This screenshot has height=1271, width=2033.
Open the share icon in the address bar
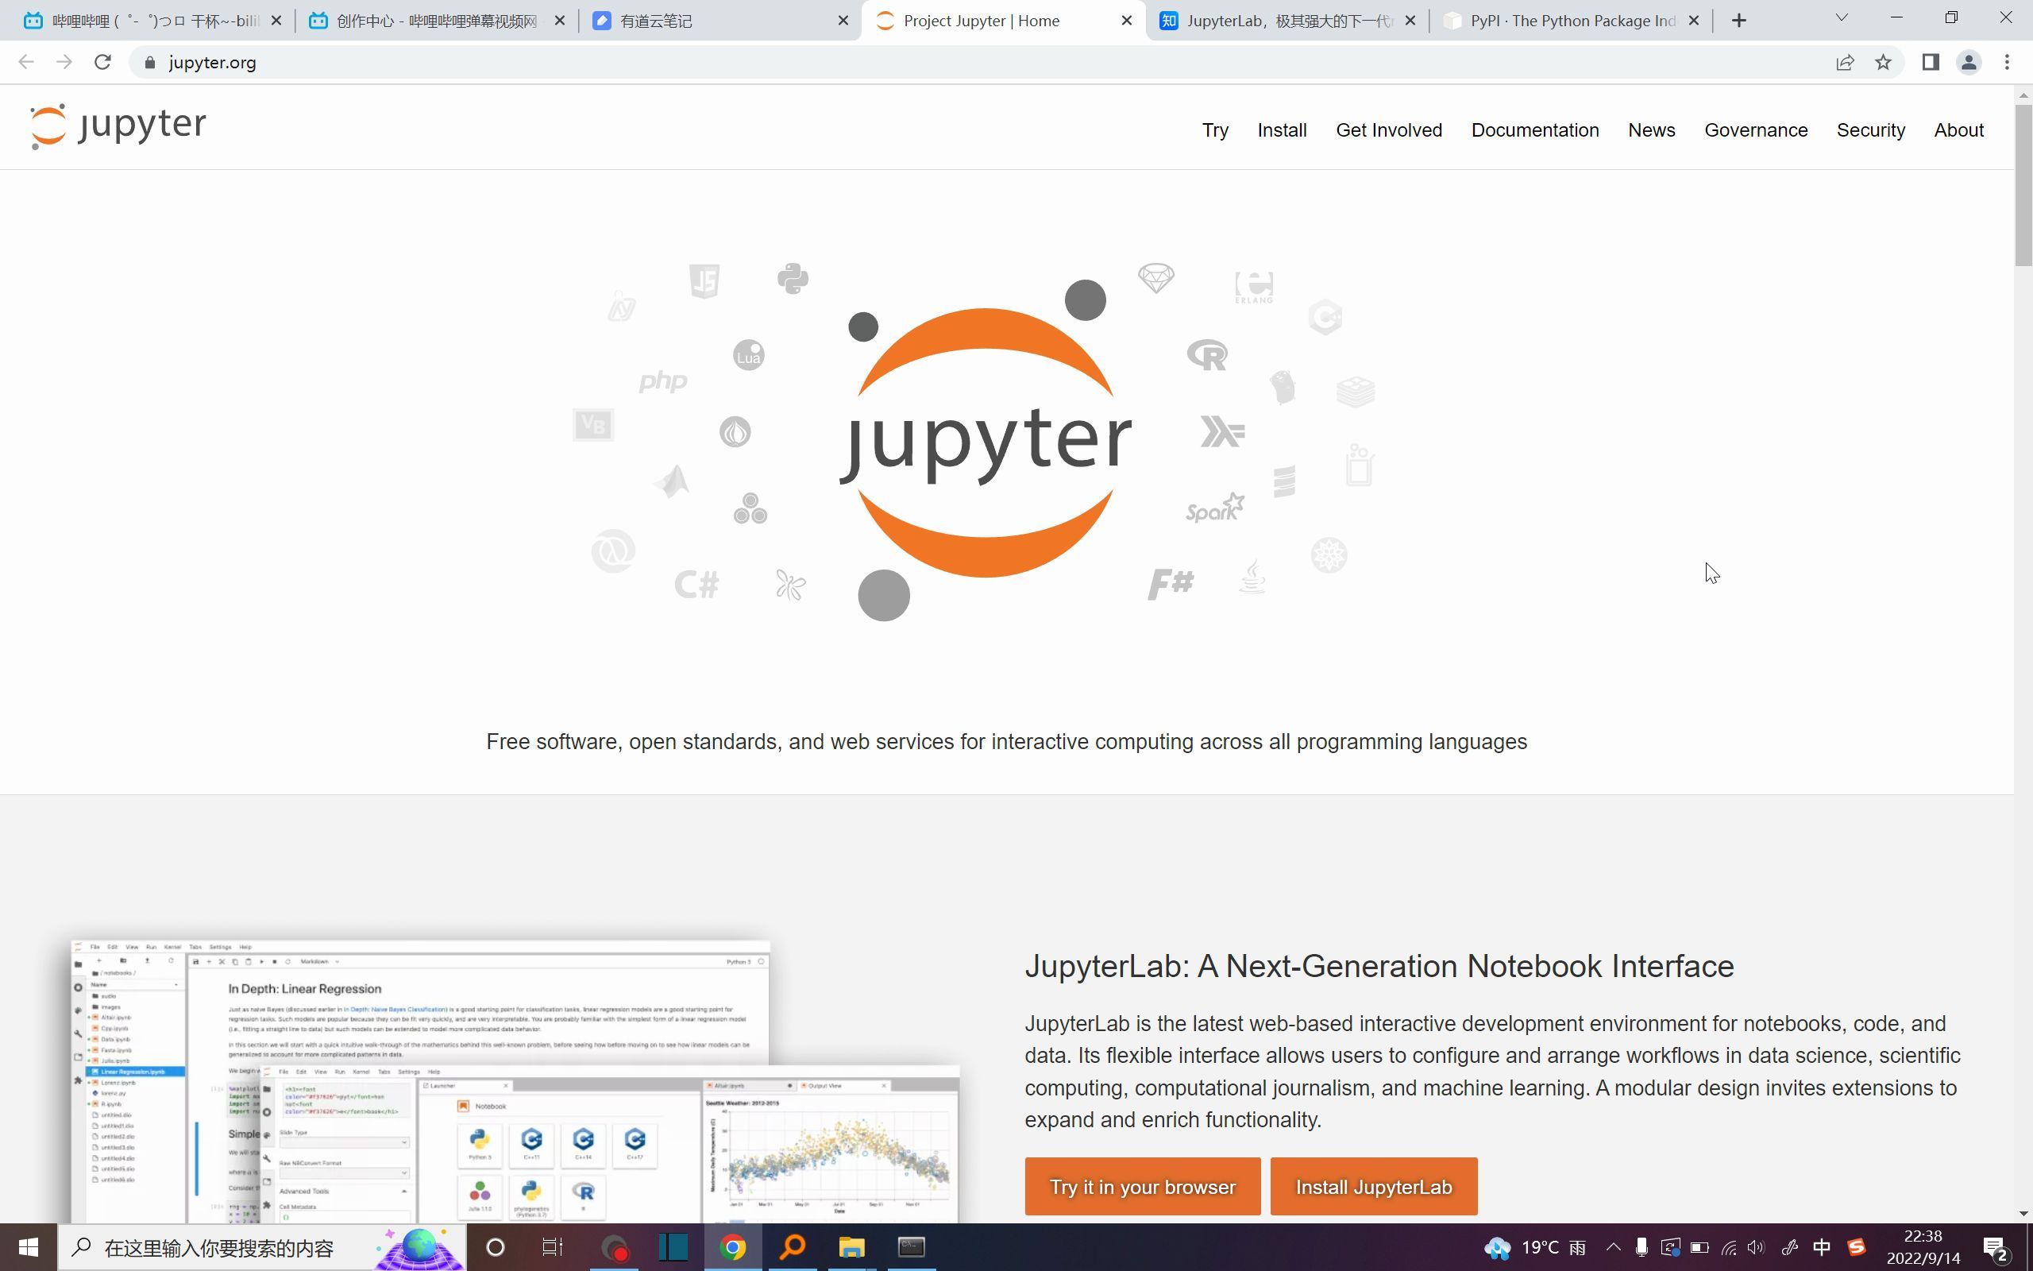point(1845,61)
